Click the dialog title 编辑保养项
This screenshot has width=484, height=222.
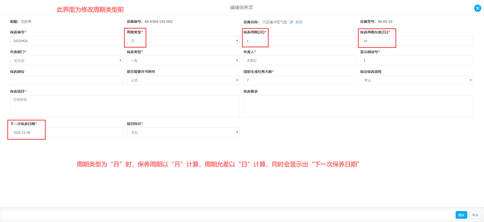(241, 8)
